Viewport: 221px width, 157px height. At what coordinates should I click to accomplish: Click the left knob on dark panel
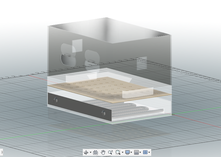56,100
